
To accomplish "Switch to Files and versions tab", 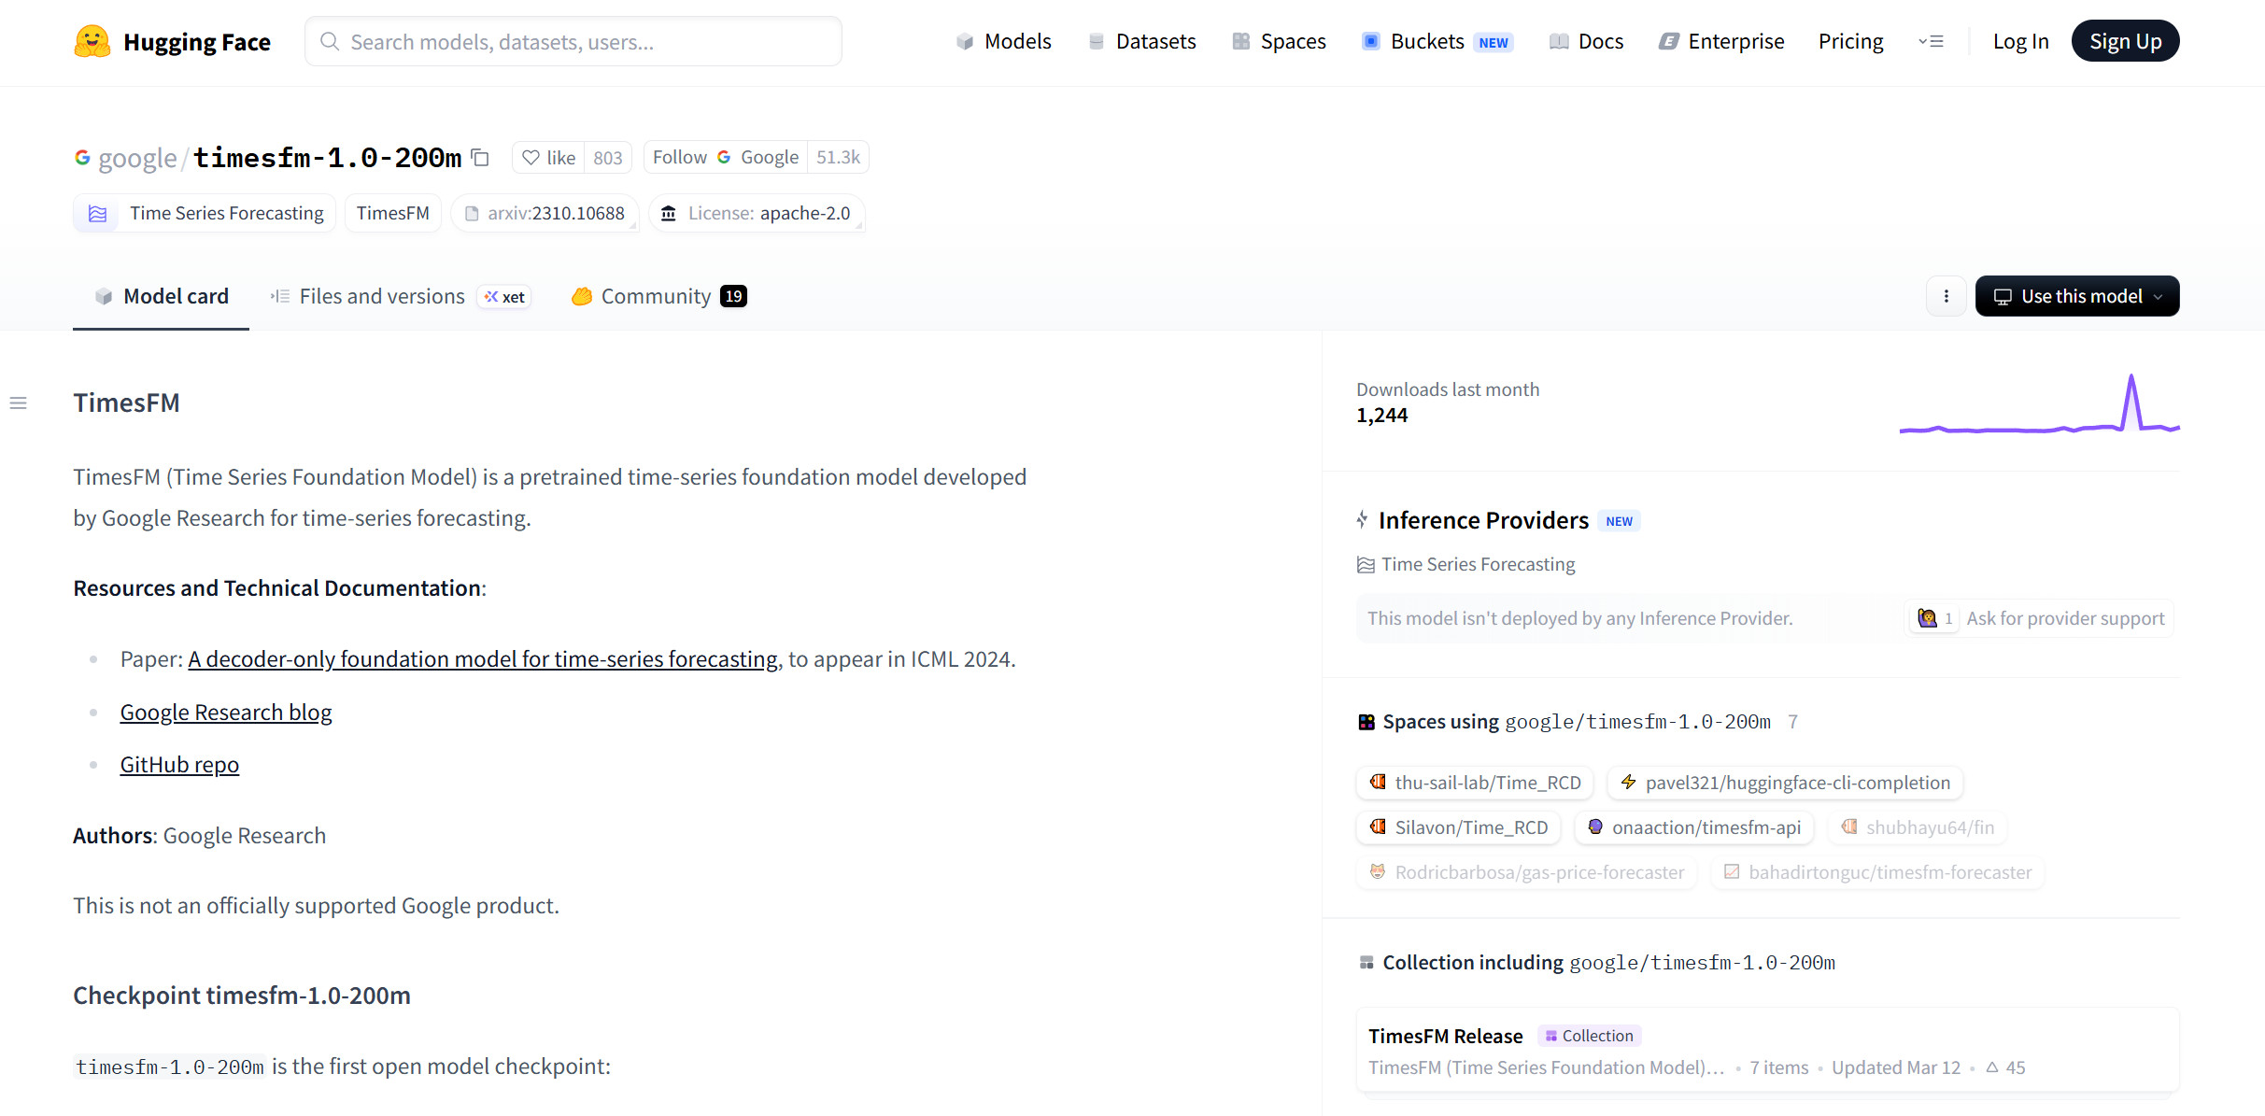I will [x=381, y=296].
